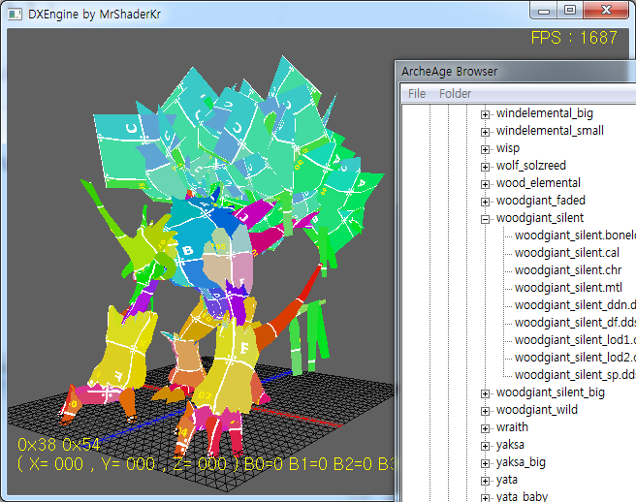This screenshot has height=502, width=636.
Task: Minimize the DXEngine window
Action: pos(544,11)
